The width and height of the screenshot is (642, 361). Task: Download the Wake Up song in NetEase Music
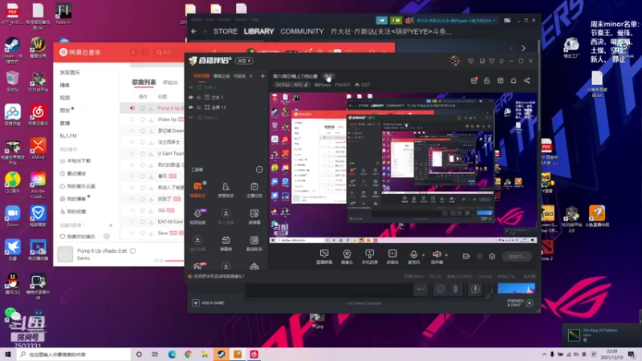[x=151, y=120]
